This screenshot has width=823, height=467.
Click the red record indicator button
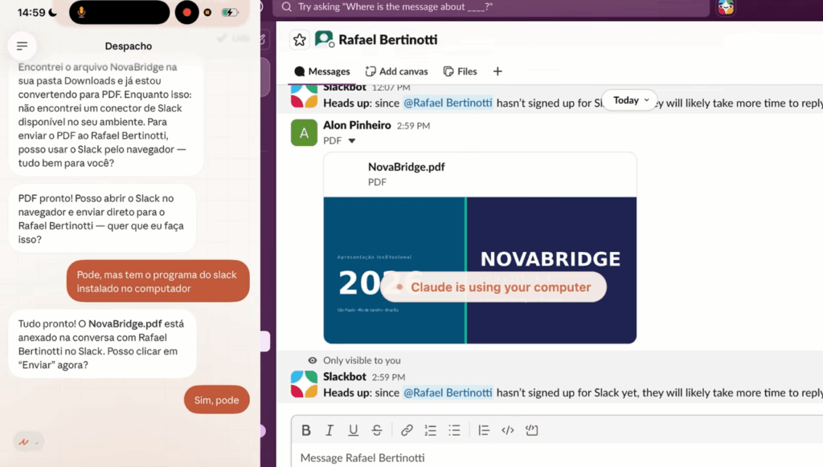coord(186,12)
